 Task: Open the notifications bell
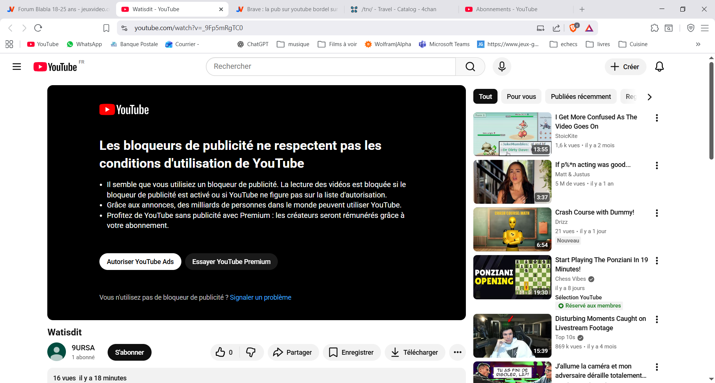(659, 67)
